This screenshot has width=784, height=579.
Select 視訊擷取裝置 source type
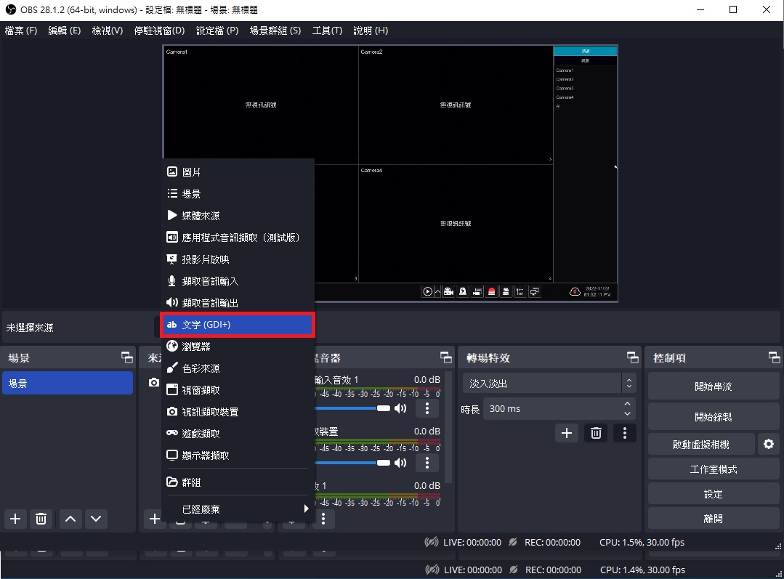(238, 412)
